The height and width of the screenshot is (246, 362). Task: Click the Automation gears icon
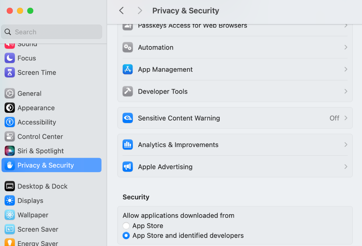tap(128, 47)
